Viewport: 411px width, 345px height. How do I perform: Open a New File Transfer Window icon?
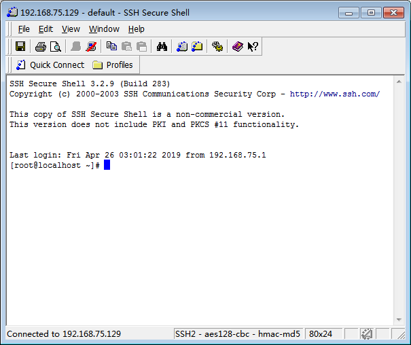(197, 47)
